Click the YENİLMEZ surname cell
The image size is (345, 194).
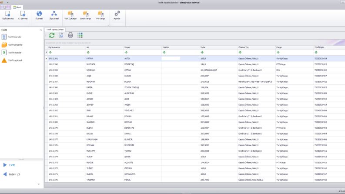143,110
